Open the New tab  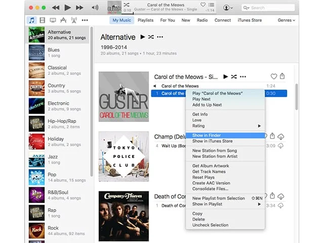[x=186, y=20]
